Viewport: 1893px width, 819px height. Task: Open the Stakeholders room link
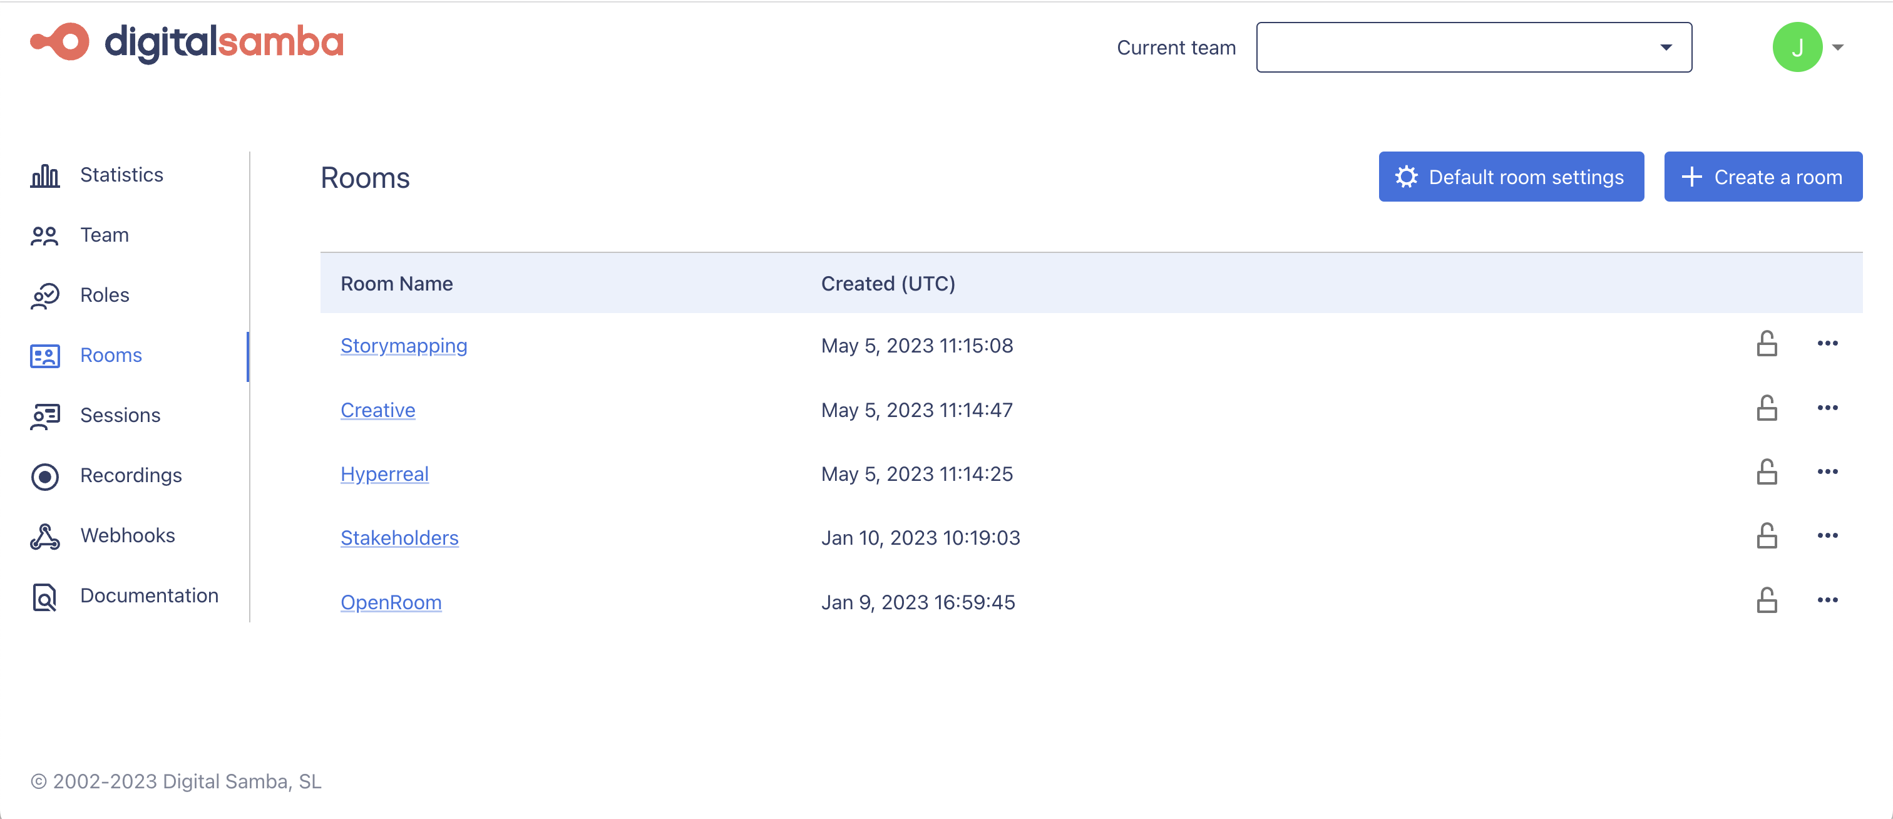point(399,538)
